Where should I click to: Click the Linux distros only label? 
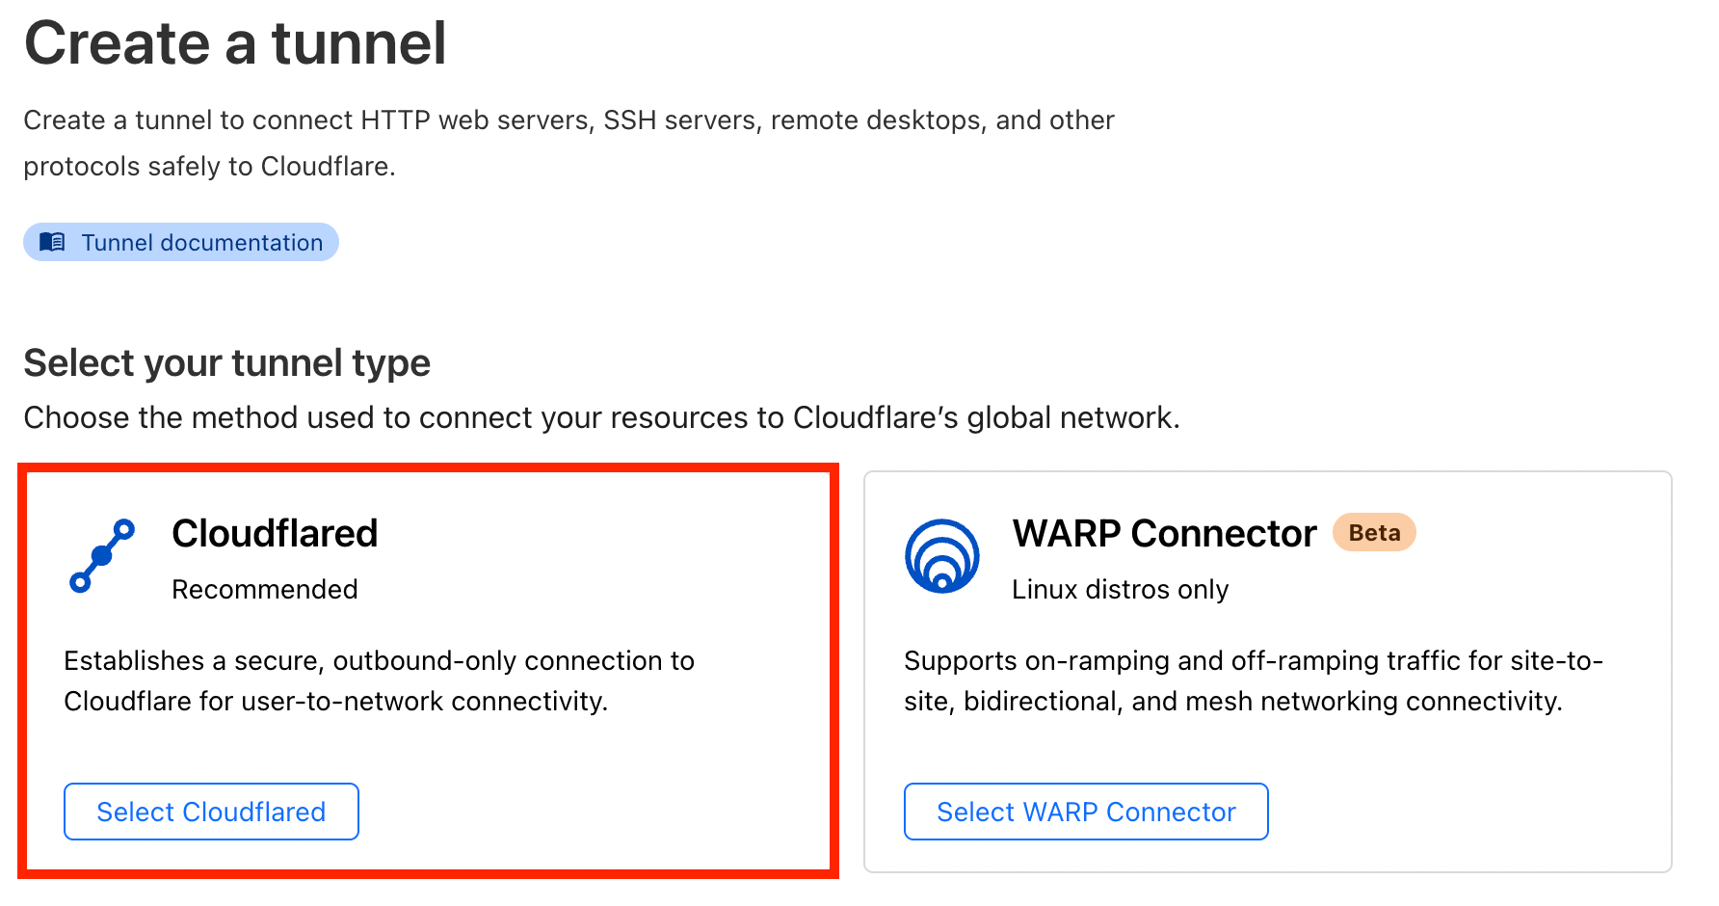(x=1120, y=590)
